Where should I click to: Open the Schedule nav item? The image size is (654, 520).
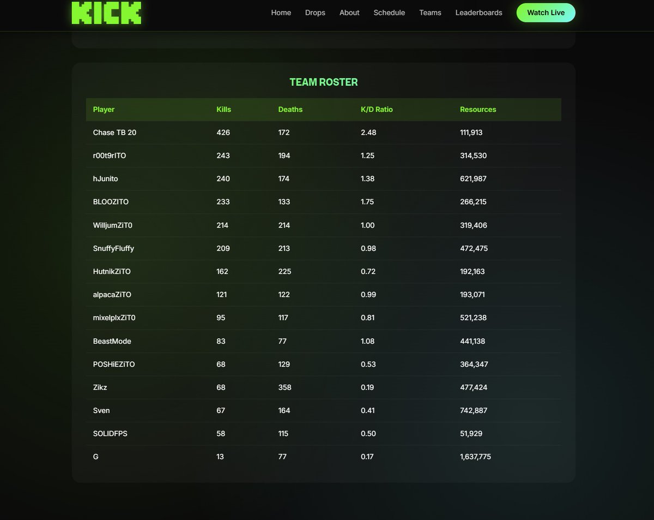tap(389, 13)
